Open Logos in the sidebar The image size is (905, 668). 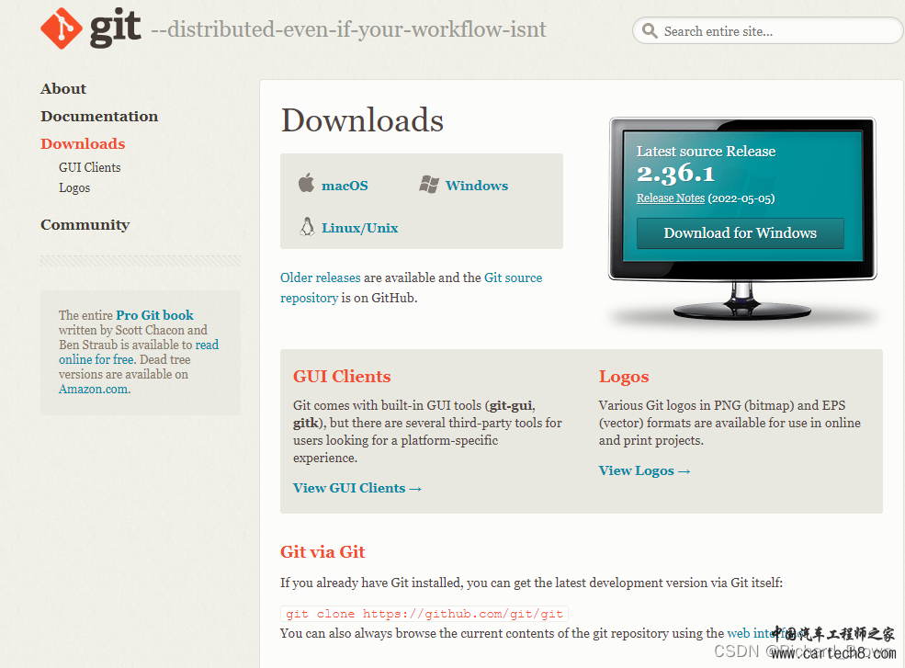[74, 187]
